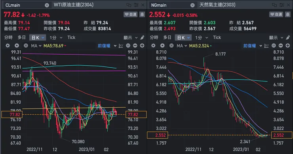Open drawing pencil tool on WTI chart
Screen dimensions: 293x154
143,38
